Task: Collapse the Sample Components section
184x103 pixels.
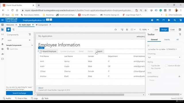Action: pyautogui.click(x=32, y=45)
